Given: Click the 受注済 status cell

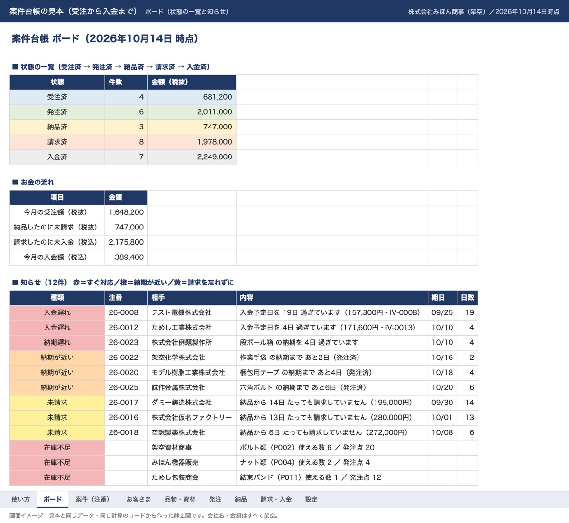Looking at the screenshot, I should 57,97.
